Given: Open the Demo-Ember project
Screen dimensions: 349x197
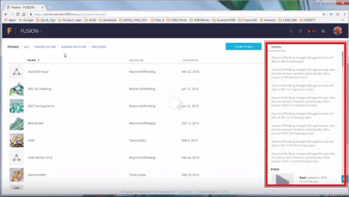Looking at the screenshot, I should click(37, 174).
